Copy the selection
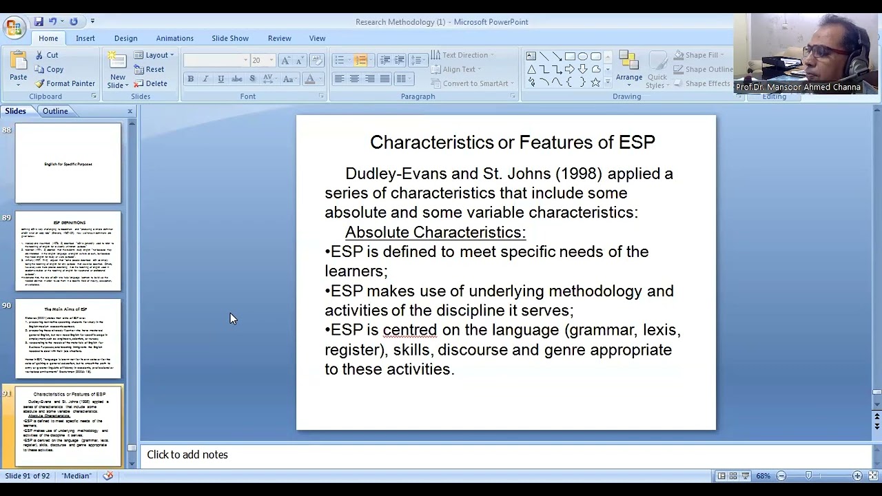882x496 pixels. [x=49, y=69]
